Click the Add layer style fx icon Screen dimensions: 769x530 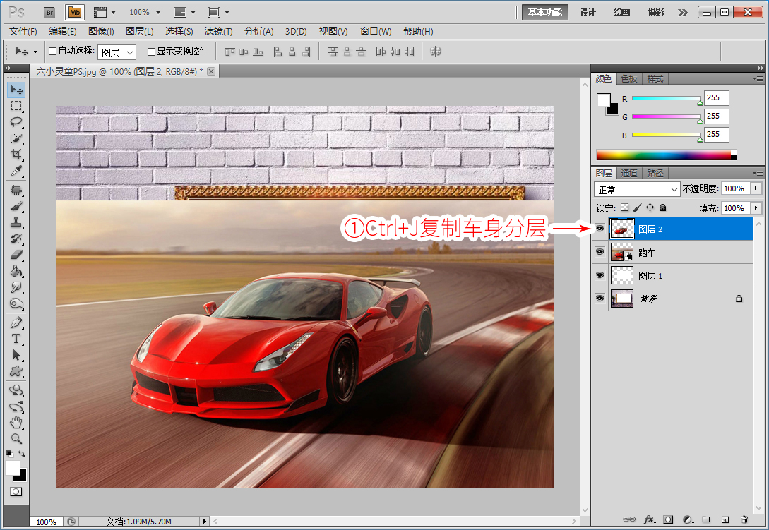tap(649, 519)
